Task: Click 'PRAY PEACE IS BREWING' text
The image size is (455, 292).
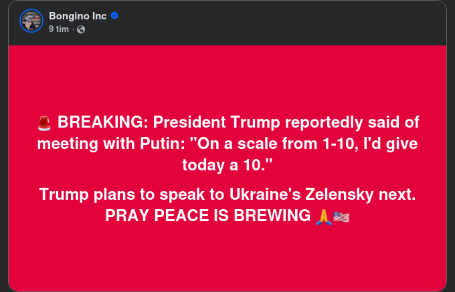Action: click(207, 216)
